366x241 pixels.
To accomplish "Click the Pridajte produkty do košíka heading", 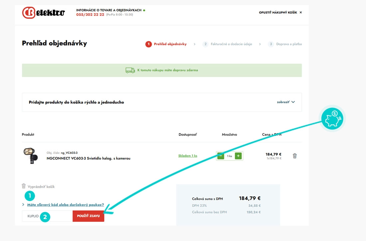I will 76,102.
